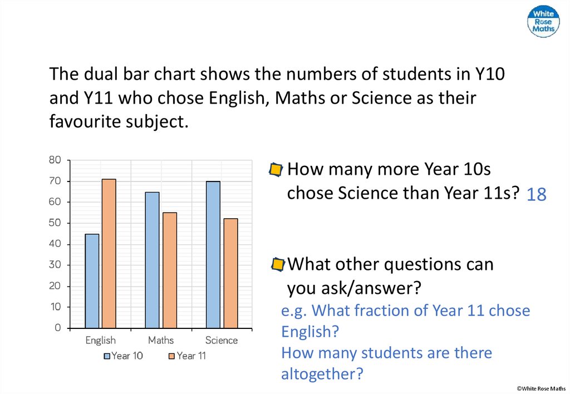The image size is (570, 394).
Task: Click the Year 11 Science bar
Action: [230, 273]
